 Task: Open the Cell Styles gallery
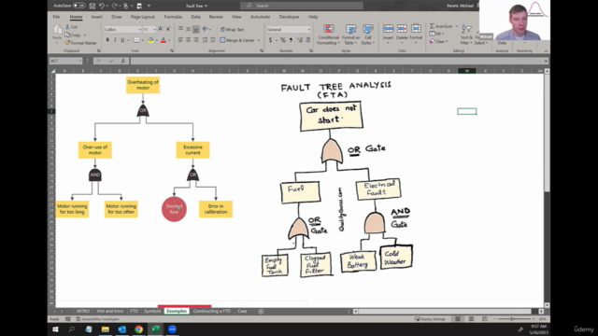click(368, 35)
